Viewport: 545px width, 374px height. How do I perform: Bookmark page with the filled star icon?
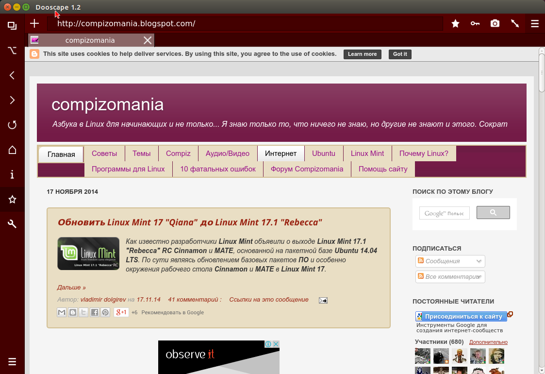[455, 24]
